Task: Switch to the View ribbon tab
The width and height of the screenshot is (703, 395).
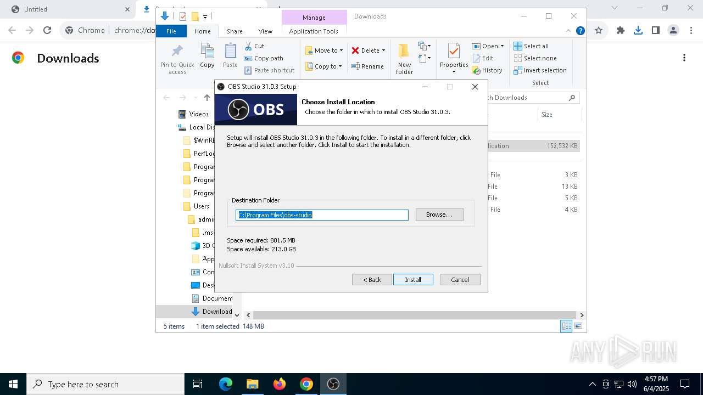Action: pyautogui.click(x=265, y=31)
